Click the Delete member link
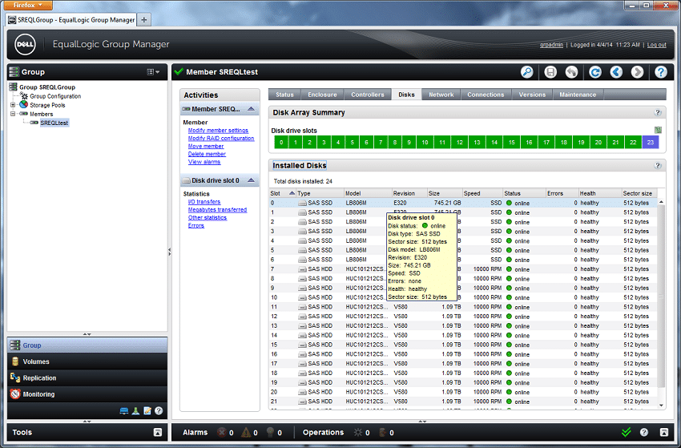The image size is (681, 448). point(207,154)
